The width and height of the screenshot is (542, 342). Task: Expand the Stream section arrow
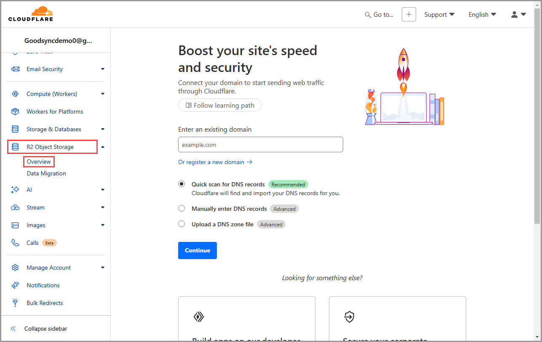[x=103, y=207]
